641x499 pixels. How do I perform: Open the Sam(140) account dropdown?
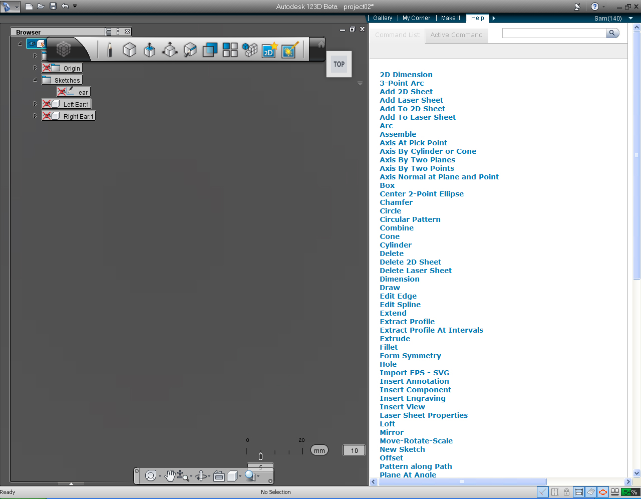point(631,18)
